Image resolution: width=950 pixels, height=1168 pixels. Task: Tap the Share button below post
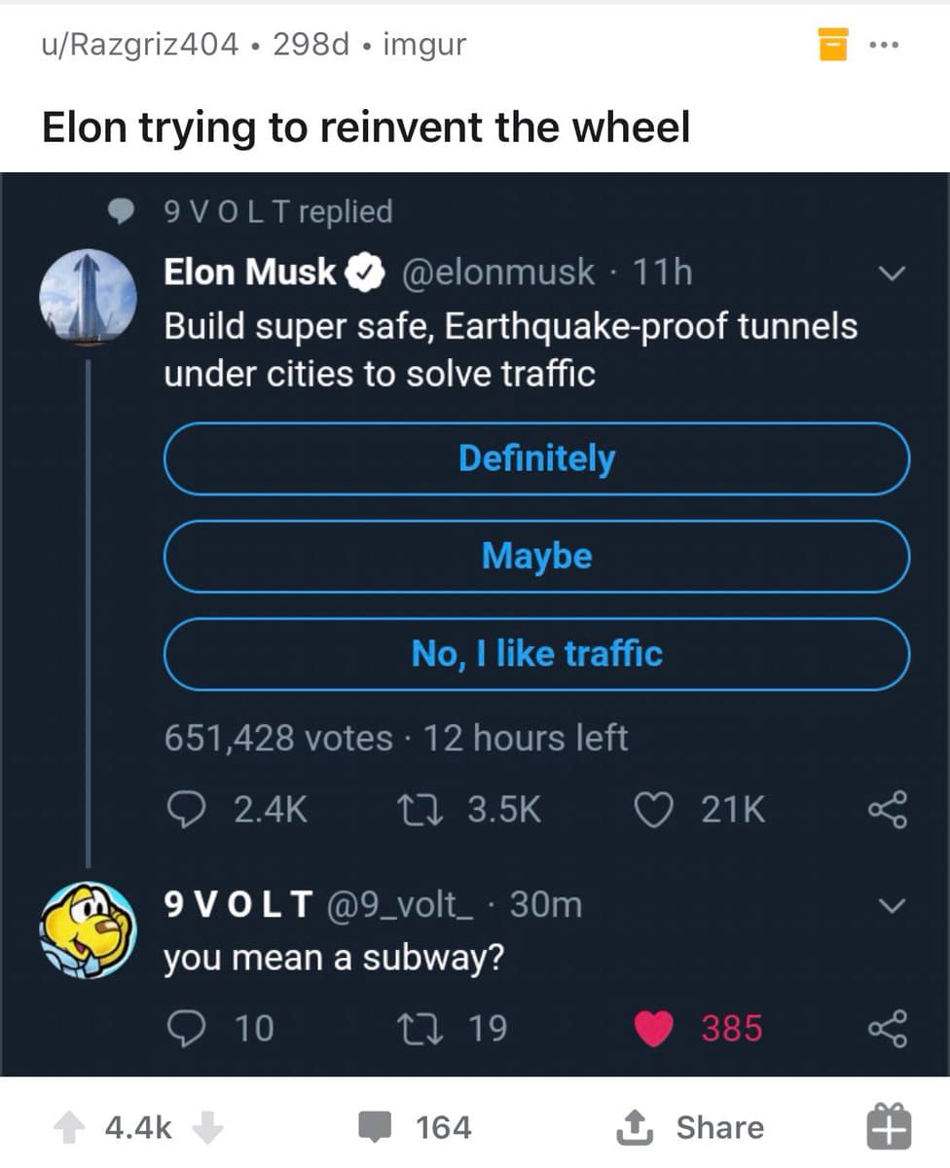[x=690, y=1127]
